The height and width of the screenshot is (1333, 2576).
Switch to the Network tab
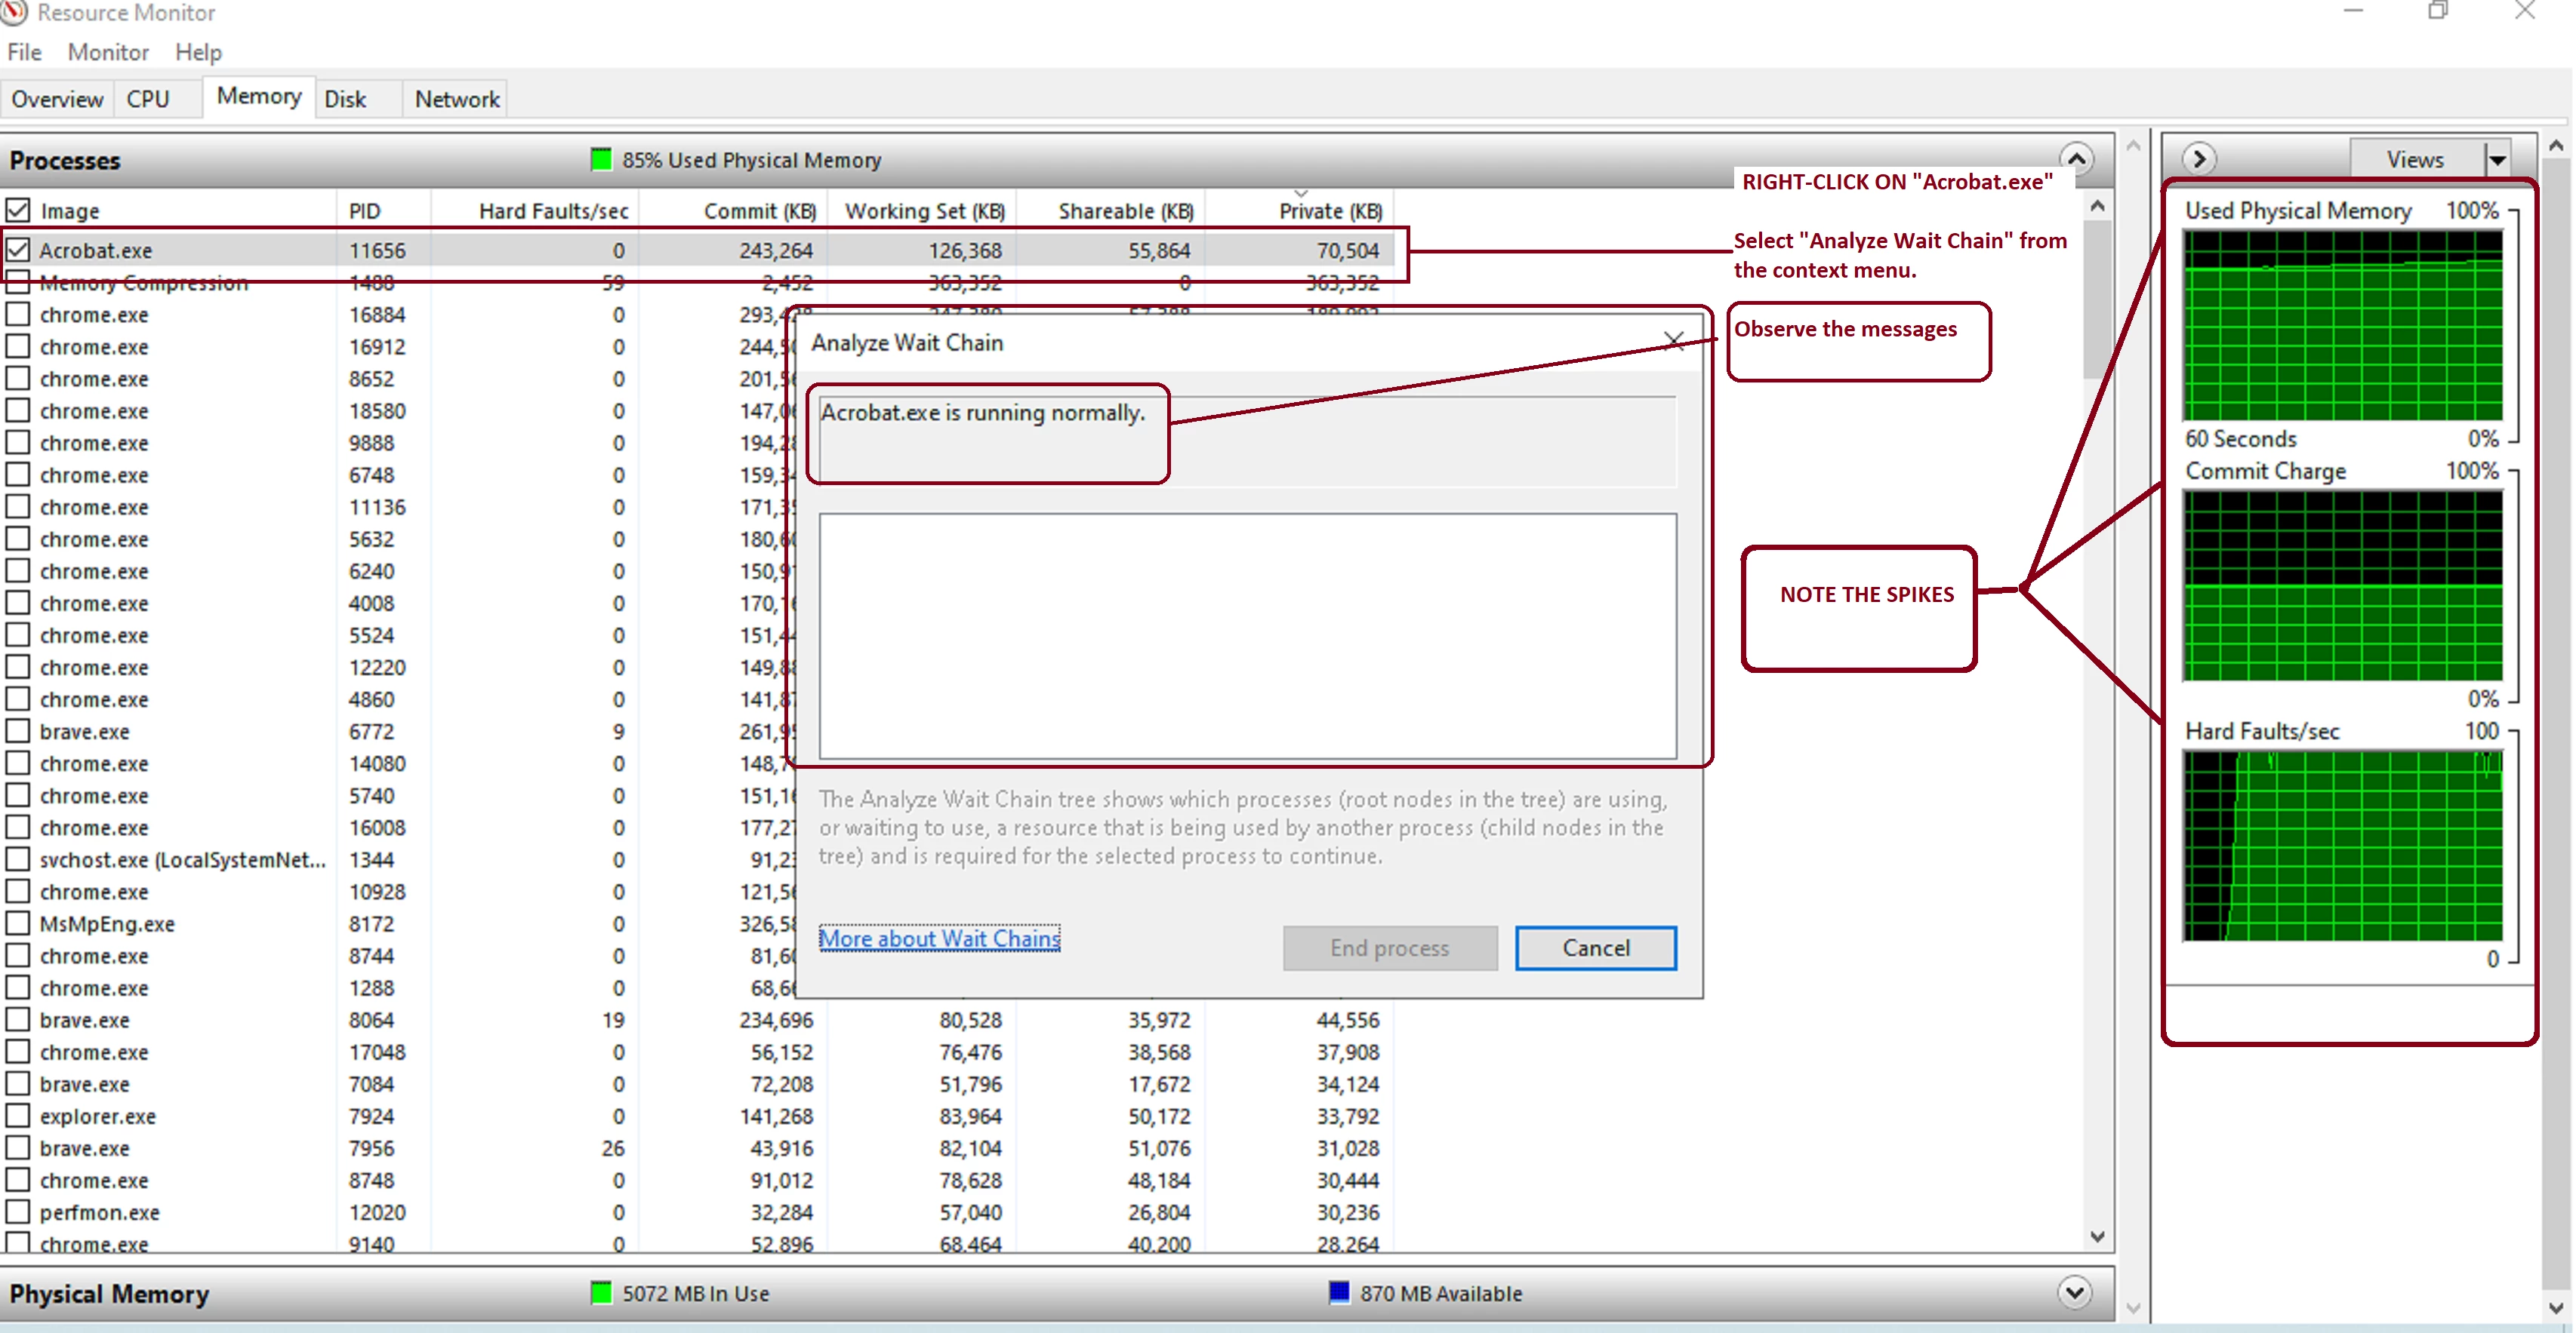(457, 99)
